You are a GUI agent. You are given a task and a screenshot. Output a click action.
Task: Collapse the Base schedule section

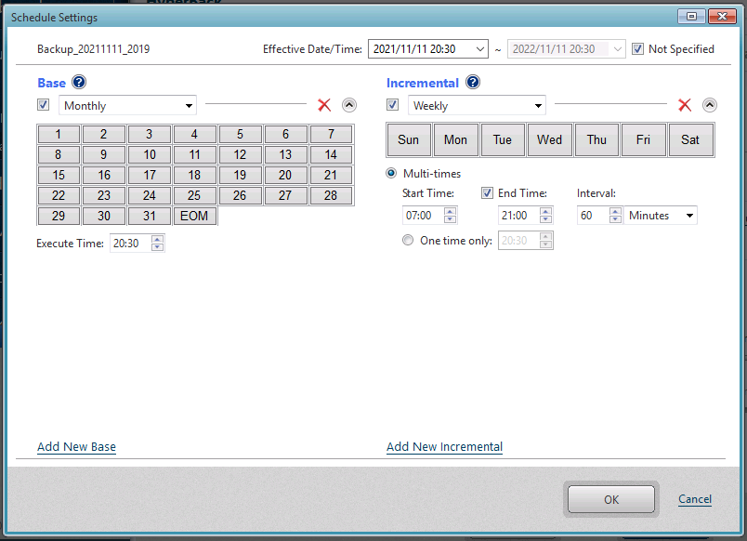point(349,105)
